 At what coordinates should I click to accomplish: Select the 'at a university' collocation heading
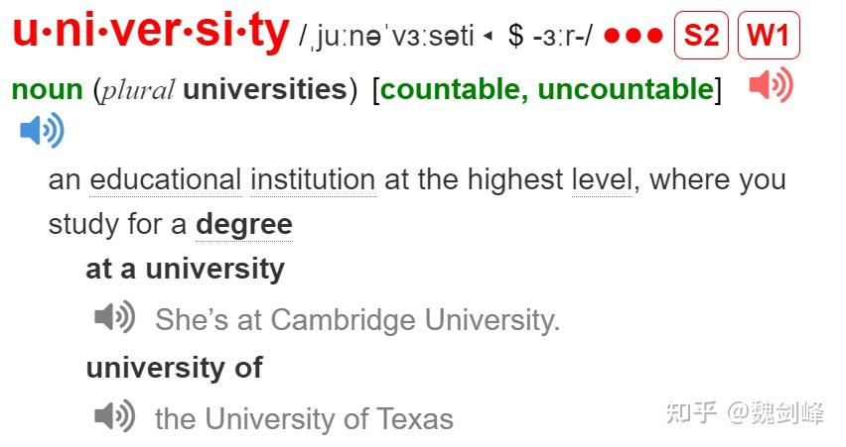pos(185,269)
